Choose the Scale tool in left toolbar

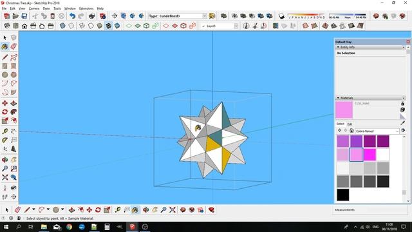click(5, 121)
